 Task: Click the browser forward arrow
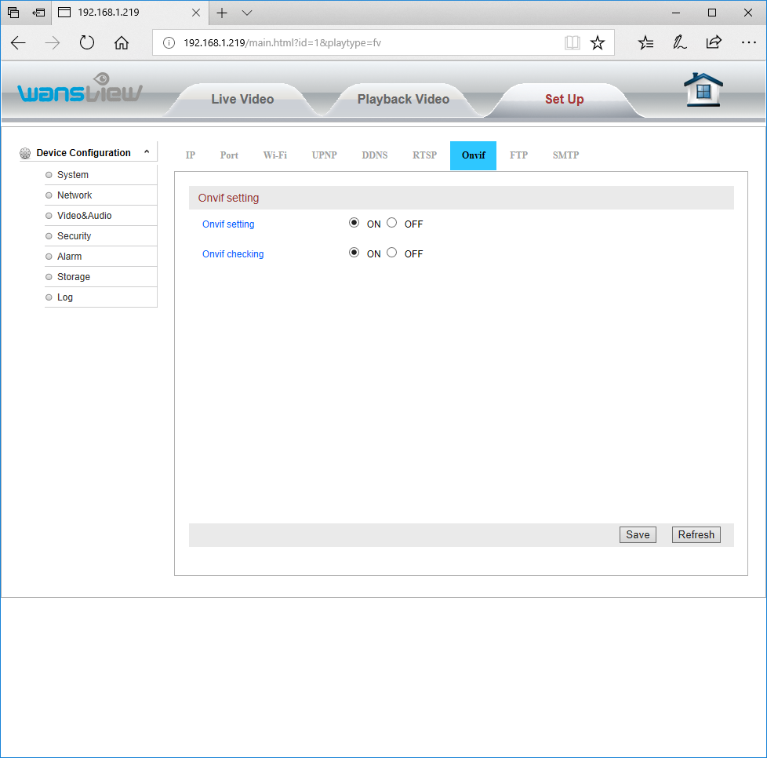[x=53, y=42]
